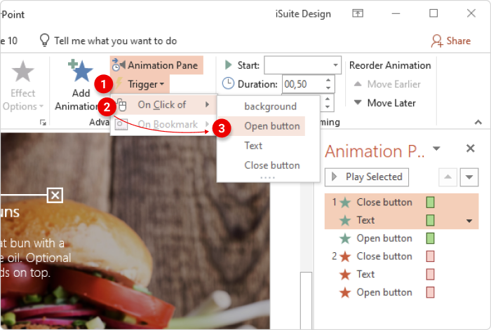Open the Ribbon Display Options icon
This screenshot has width=491, height=330.
[358, 13]
